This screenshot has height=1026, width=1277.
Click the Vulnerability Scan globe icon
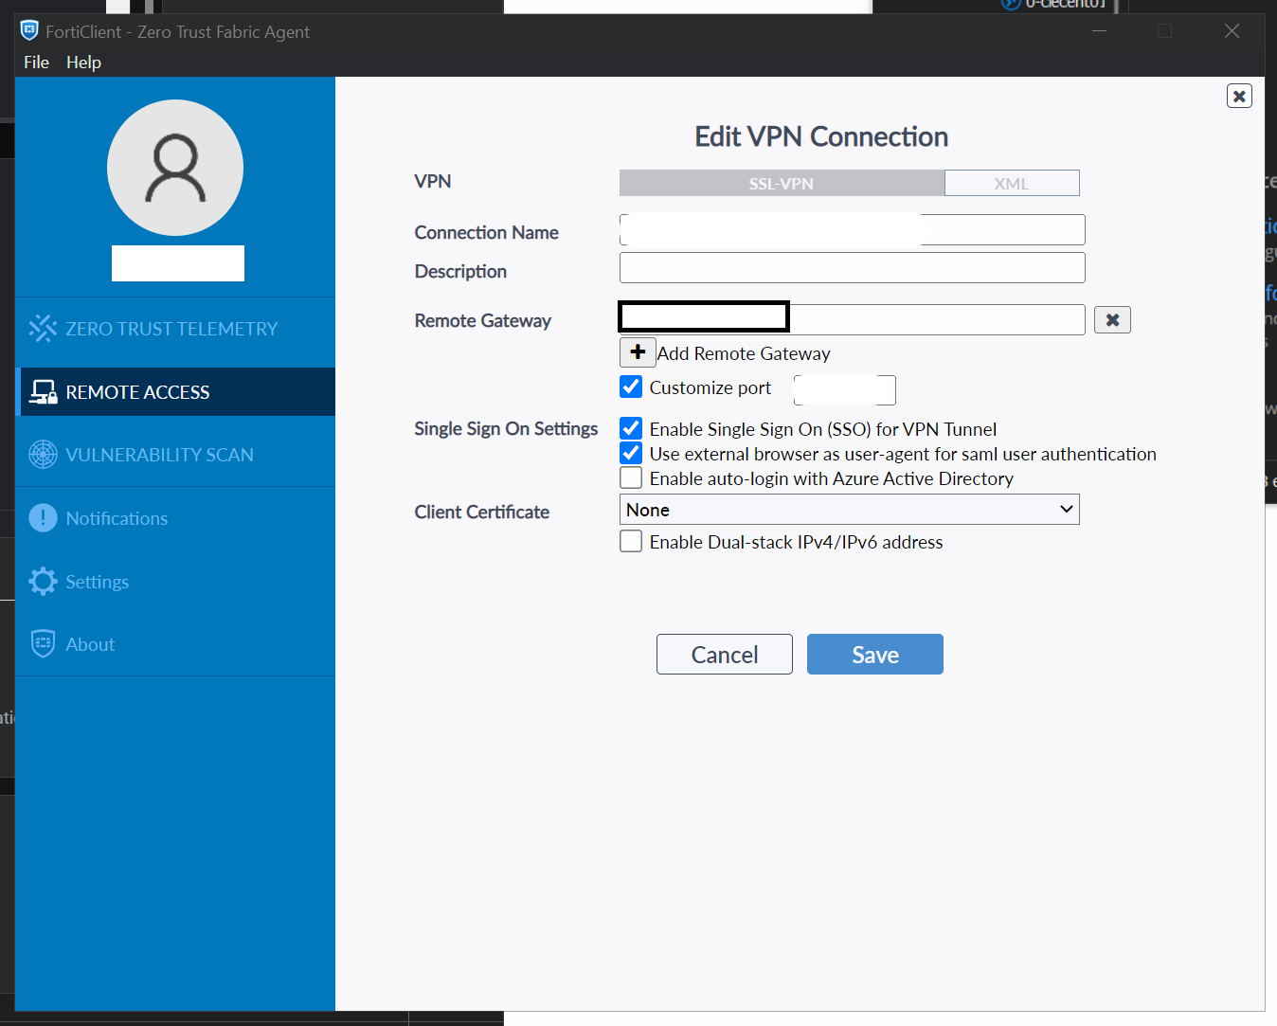tap(43, 455)
